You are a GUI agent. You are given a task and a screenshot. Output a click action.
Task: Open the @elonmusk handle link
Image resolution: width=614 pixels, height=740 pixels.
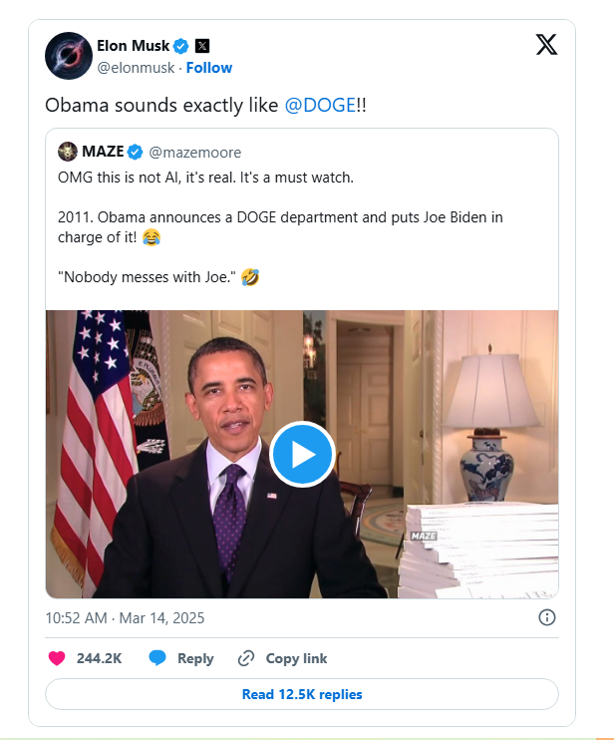pos(136,68)
